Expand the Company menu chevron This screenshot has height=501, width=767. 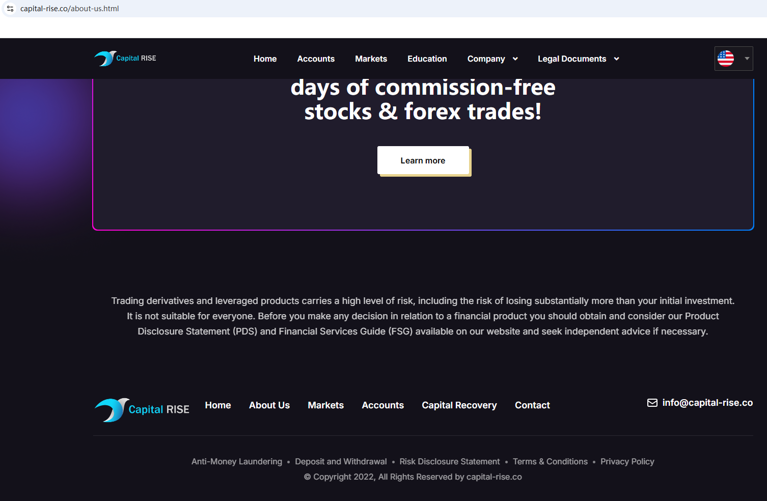(515, 59)
